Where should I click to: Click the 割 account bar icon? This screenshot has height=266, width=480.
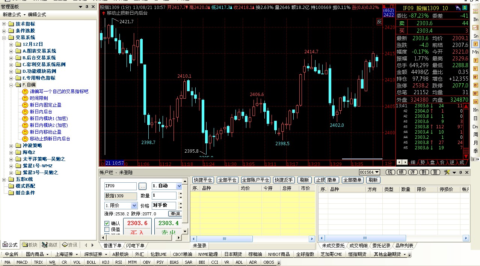(x=424, y=172)
